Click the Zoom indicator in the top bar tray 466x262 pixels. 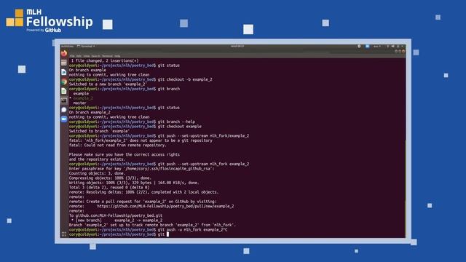pyautogui.click(x=367, y=47)
